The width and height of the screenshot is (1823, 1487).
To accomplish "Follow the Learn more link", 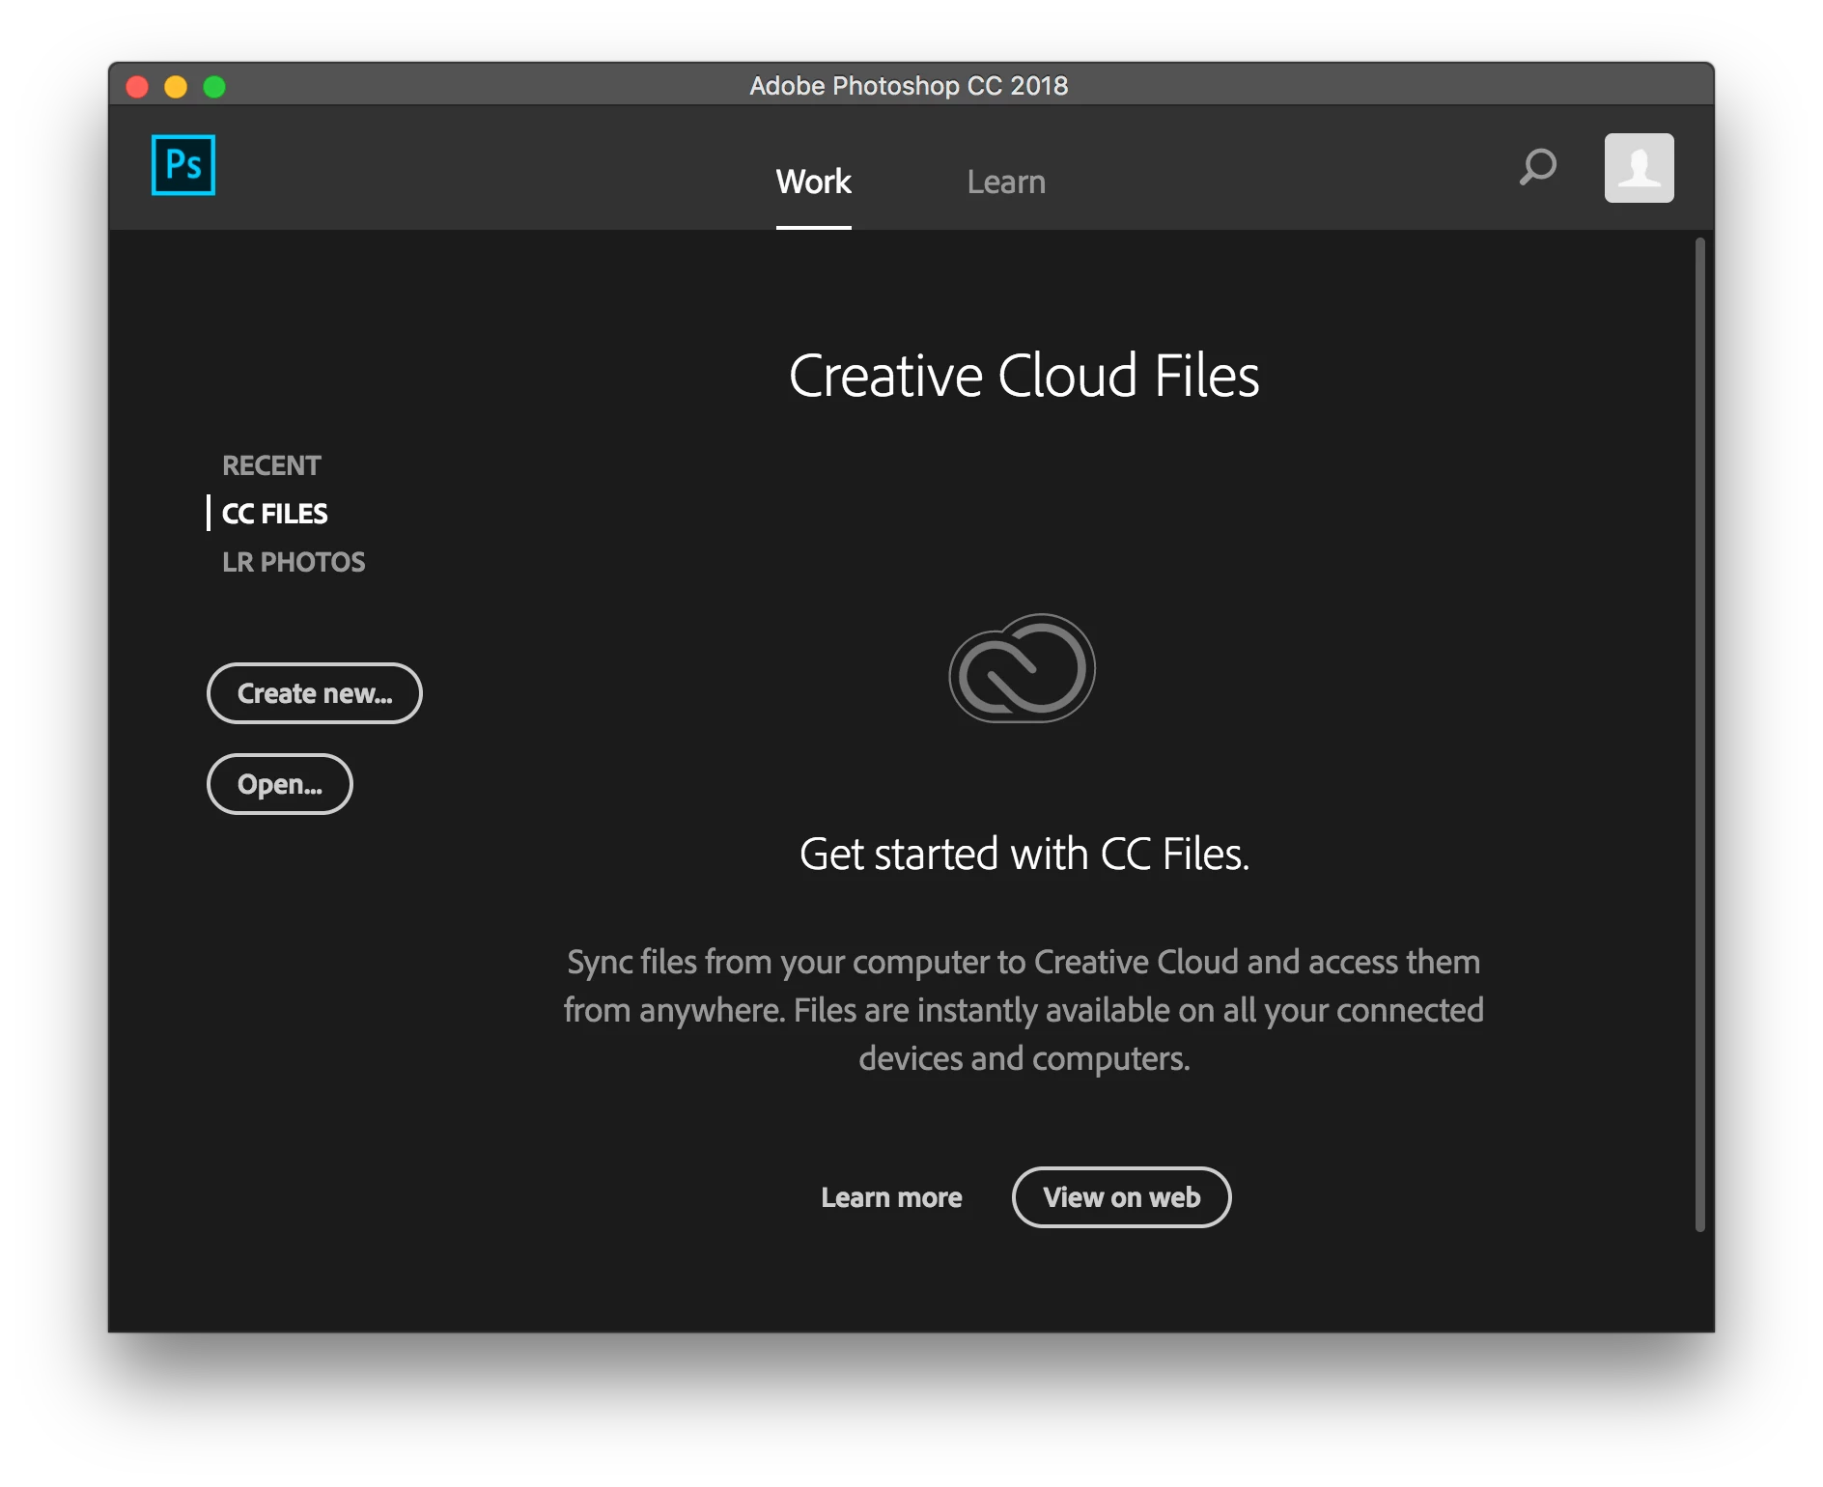I will (891, 1197).
